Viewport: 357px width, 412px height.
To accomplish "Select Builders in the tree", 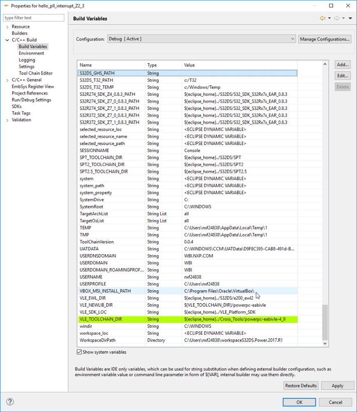I will pyautogui.click(x=19, y=33).
